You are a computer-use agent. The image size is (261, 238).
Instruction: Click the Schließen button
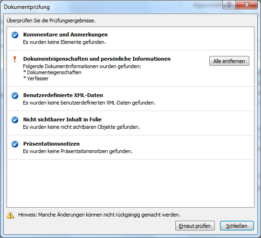[x=237, y=226]
